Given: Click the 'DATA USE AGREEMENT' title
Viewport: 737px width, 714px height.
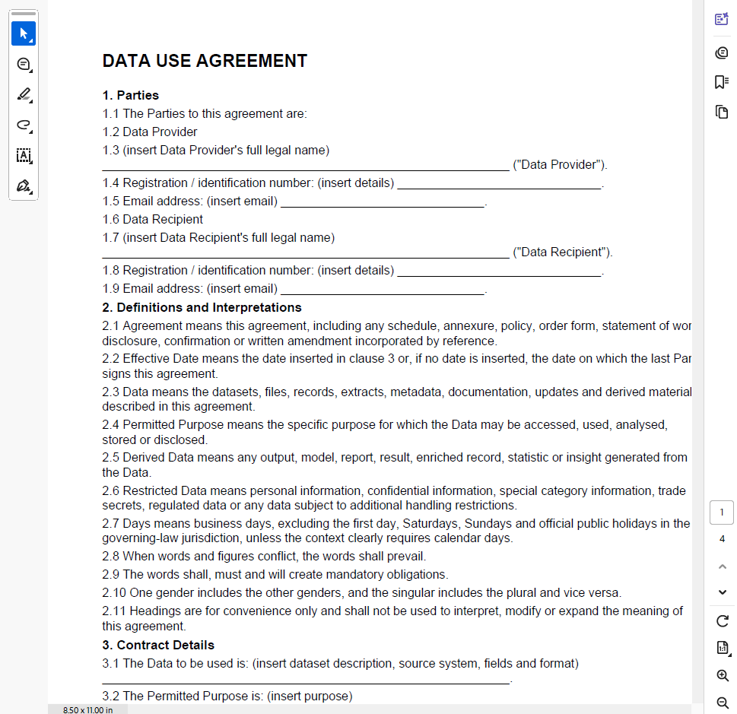Looking at the screenshot, I should pyautogui.click(x=205, y=61).
